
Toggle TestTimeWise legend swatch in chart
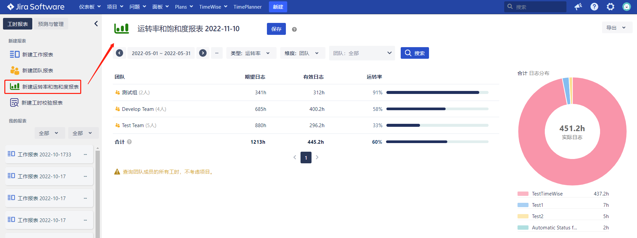coord(523,194)
